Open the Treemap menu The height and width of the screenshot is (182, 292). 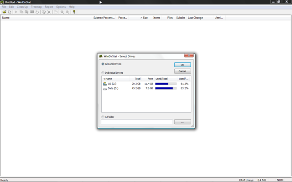pyautogui.click(x=36, y=7)
